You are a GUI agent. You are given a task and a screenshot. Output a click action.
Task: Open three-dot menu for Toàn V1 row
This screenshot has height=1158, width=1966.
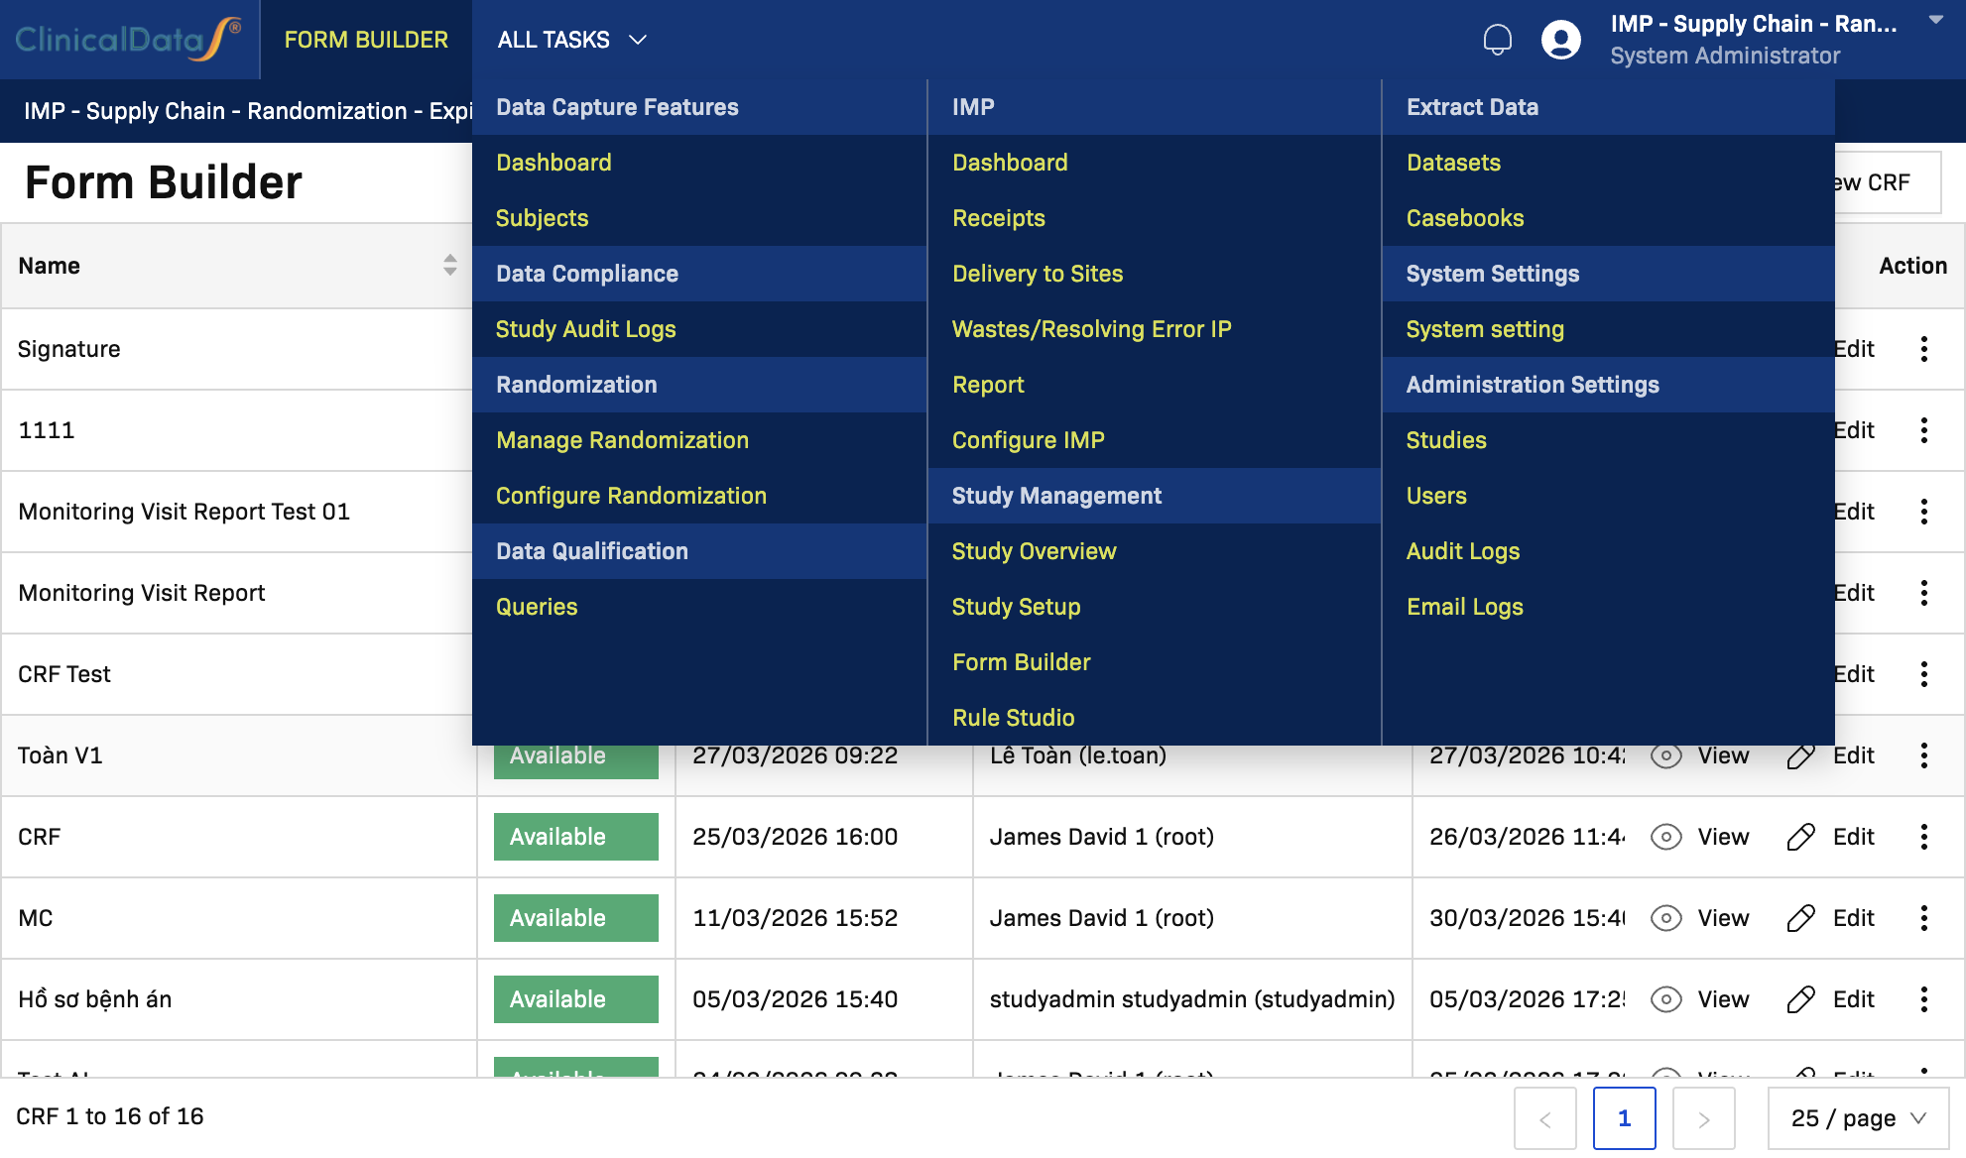click(1924, 755)
